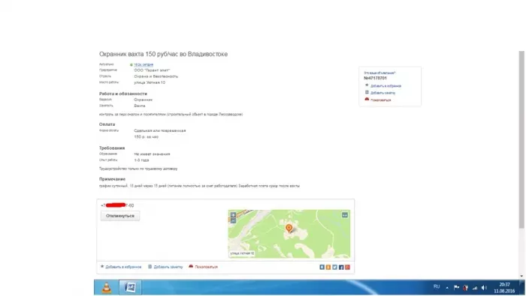Click the scrollbar down arrow

point(521,276)
